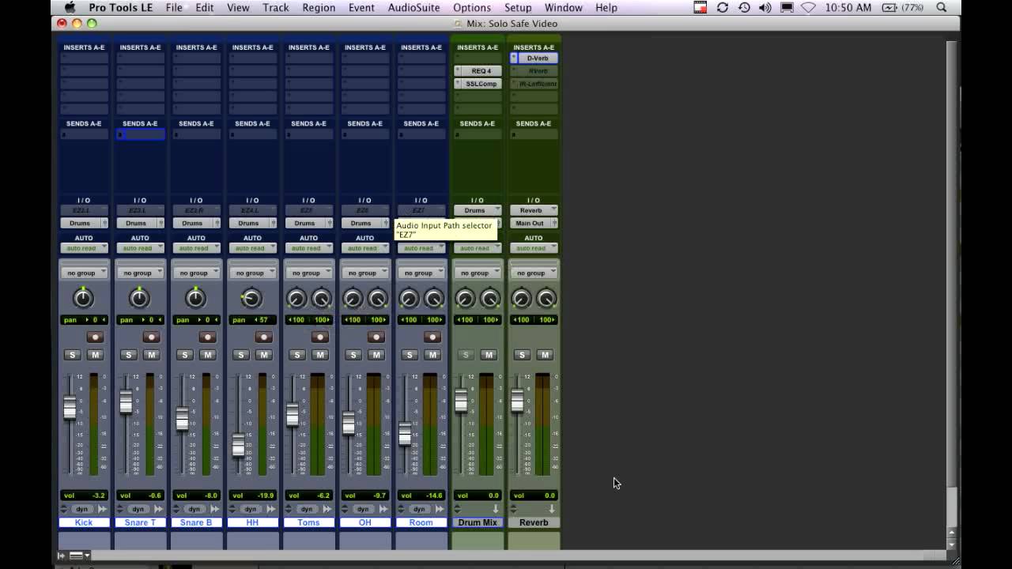Click the Wi-Fi icon in the menu bar
Image resolution: width=1012 pixels, height=569 pixels.
coord(808,7)
